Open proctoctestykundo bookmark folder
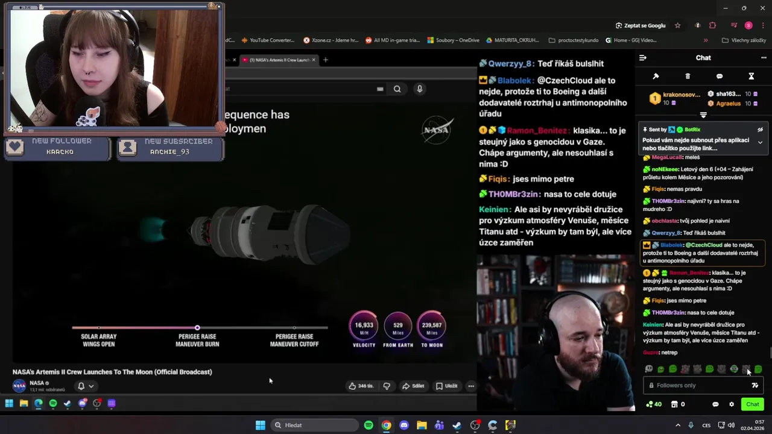772x434 pixels. 574,40
